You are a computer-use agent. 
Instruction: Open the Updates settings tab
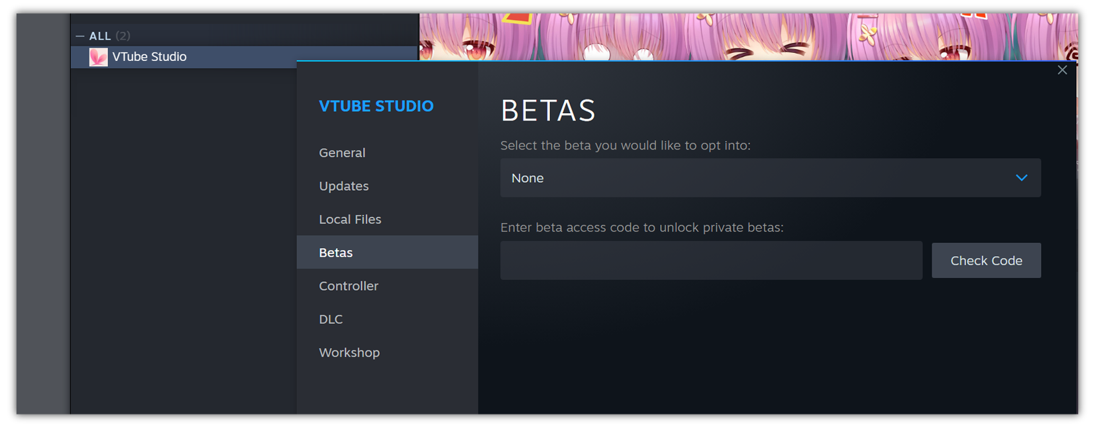tap(387, 186)
